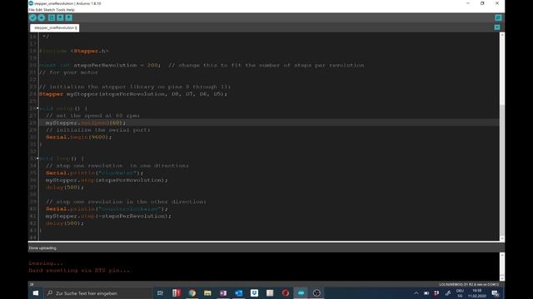Screen dimensions: 533x299
Task: Open Outlook from the taskbar
Action: (x=239, y=293)
